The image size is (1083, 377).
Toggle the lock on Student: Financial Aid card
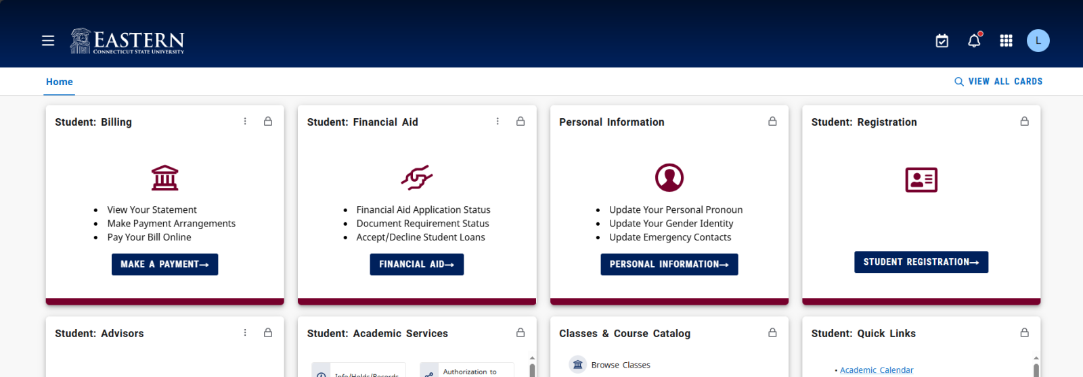(x=521, y=122)
